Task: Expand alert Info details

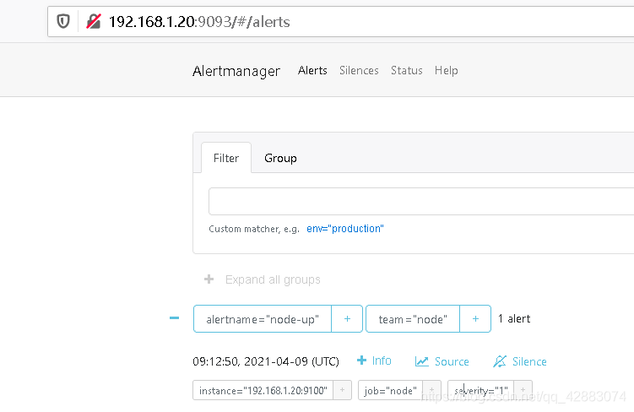Action: coord(374,360)
